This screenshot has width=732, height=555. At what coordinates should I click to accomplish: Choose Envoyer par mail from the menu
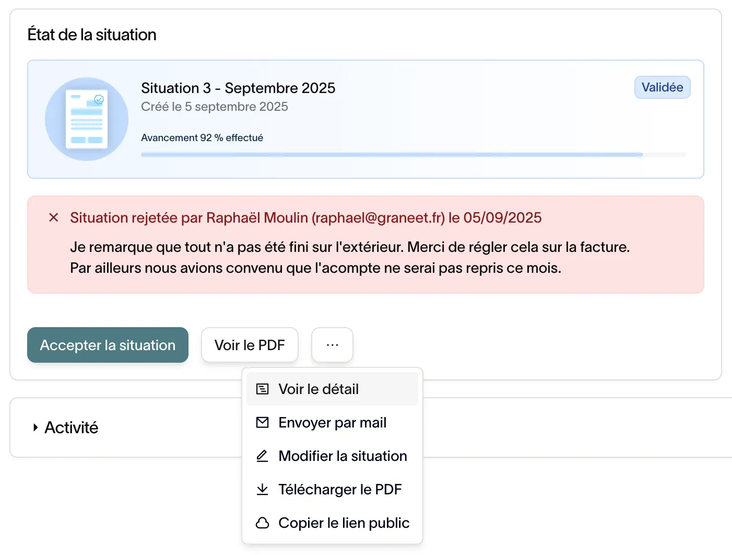[x=332, y=422]
